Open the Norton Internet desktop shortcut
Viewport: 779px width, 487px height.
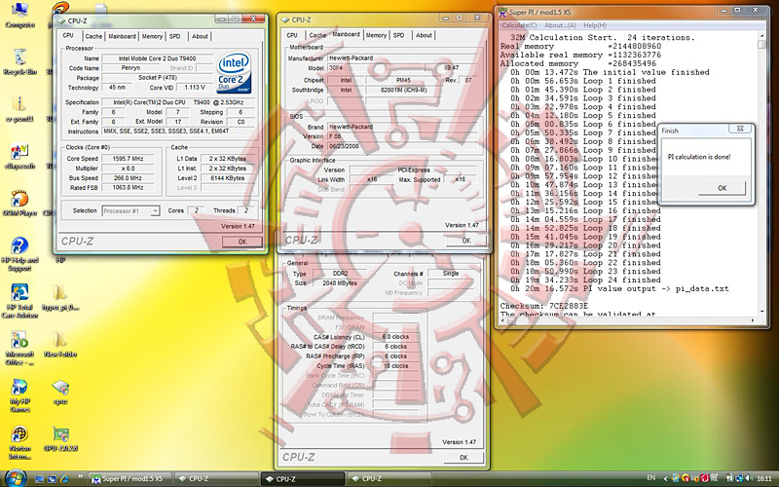point(19,442)
